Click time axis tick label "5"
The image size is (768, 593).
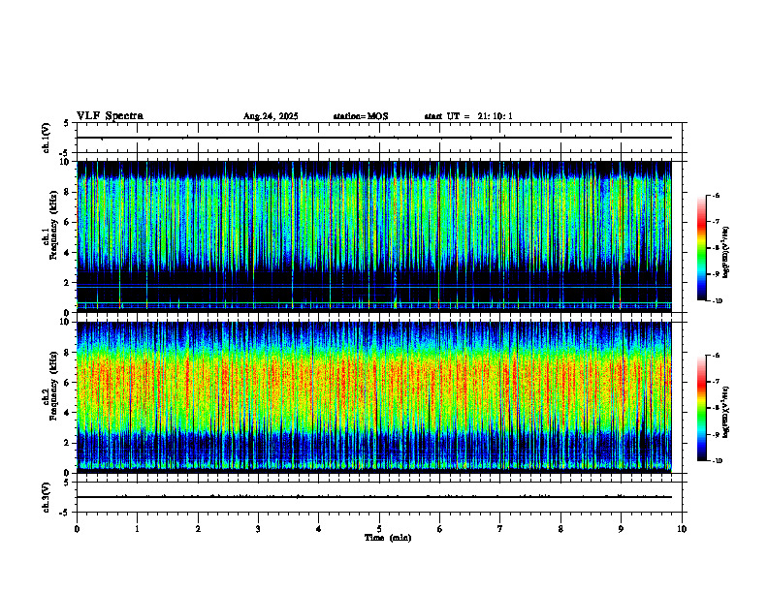pos(379,529)
